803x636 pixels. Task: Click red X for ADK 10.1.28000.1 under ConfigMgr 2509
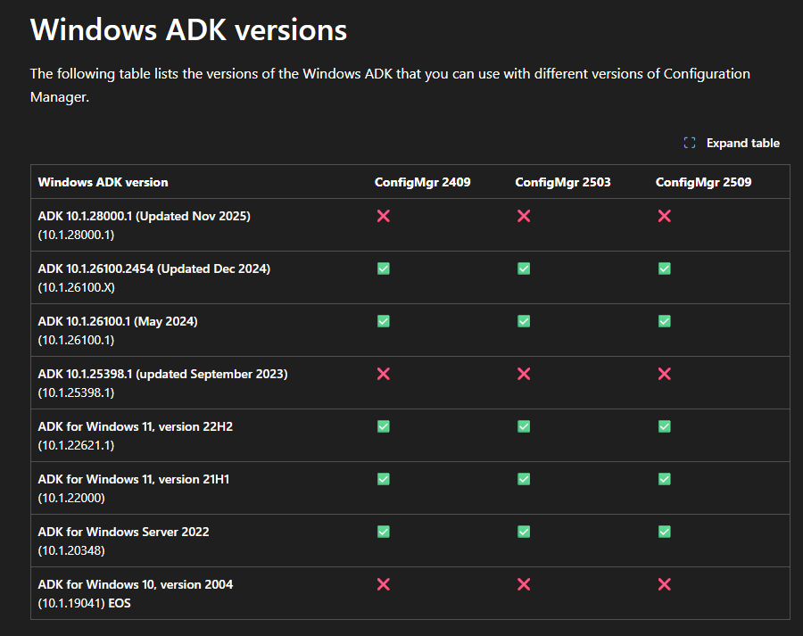[664, 216]
